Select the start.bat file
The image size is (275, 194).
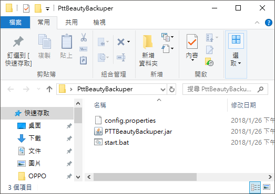pyautogui.click(x=117, y=143)
